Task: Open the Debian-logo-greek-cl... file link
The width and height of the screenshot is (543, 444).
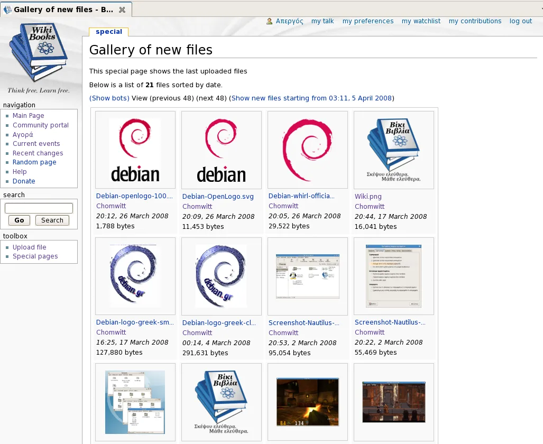Action: 219,322
